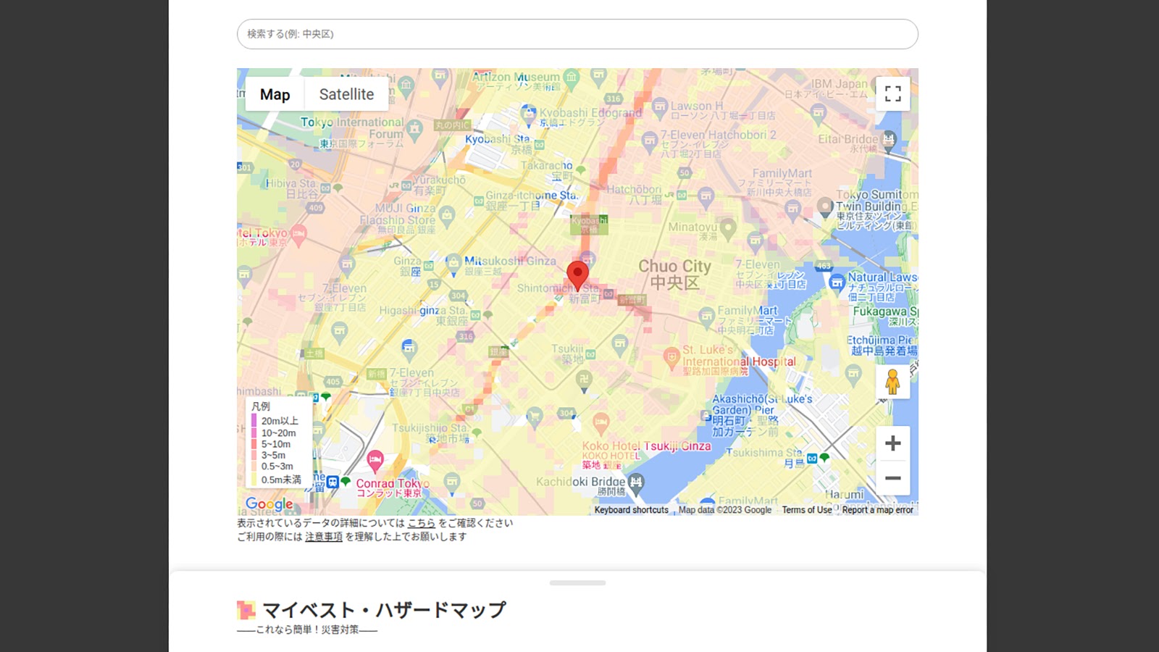Image resolution: width=1159 pixels, height=652 pixels.
Task: Click the Tsukishima Sta. label
Action: (x=764, y=458)
